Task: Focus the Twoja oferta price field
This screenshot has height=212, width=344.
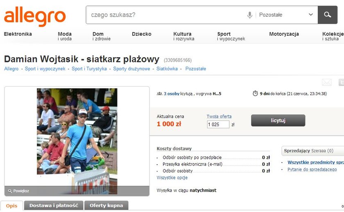Action: pyautogui.click(x=218, y=125)
